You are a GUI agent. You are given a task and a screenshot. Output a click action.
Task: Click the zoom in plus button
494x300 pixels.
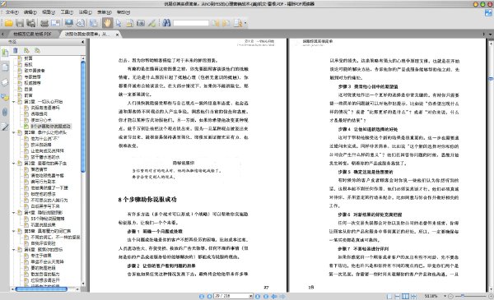point(491,296)
